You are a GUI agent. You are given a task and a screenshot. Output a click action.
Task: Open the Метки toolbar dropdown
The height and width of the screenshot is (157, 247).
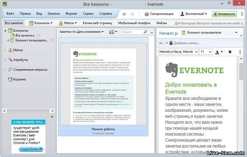coord(68,23)
